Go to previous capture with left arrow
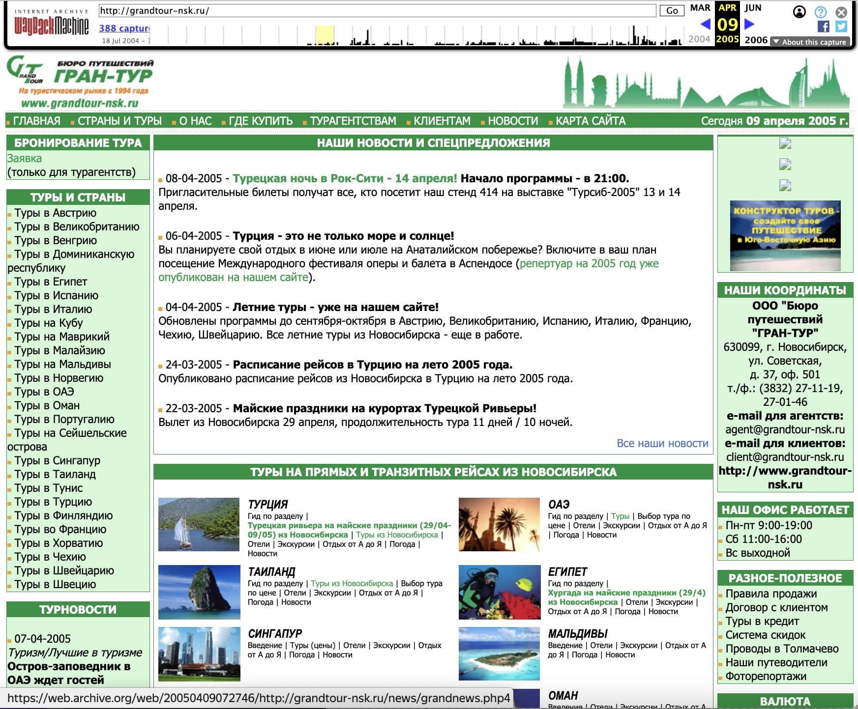Screen dimensions: 858x709 pyautogui.click(x=705, y=24)
